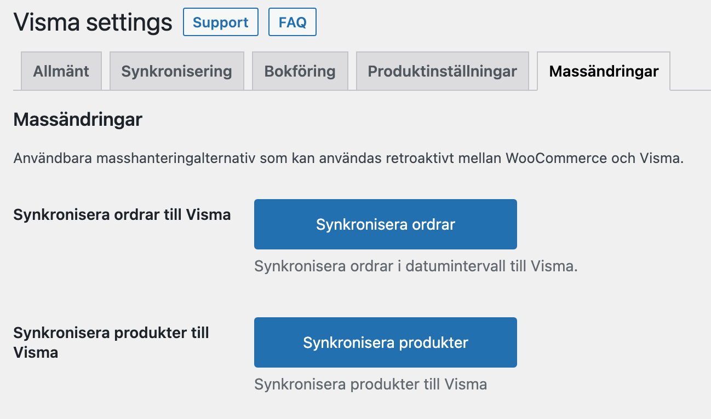Click the Visma settings page title
Screen dimensions: 711x419
point(93,22)
